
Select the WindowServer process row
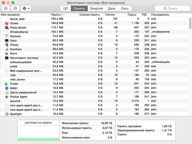click(94, 32)
